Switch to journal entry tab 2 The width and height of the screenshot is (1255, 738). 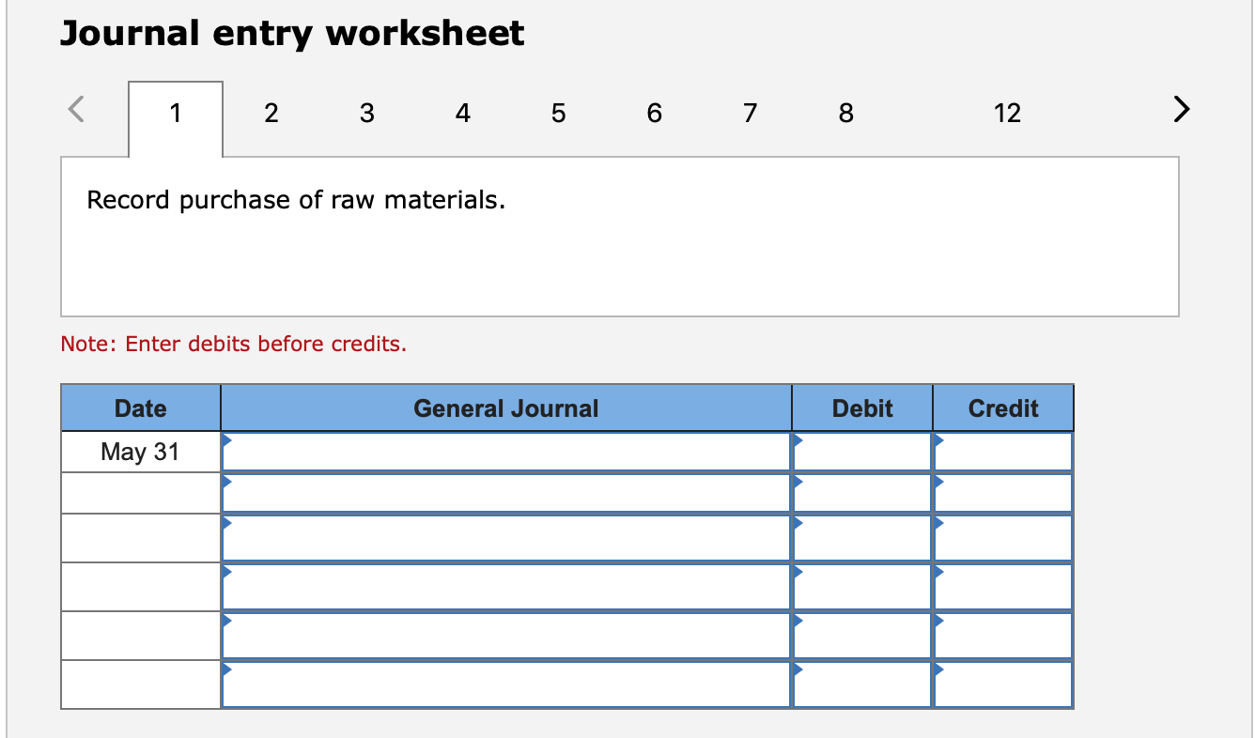click(x=271, y=113)
